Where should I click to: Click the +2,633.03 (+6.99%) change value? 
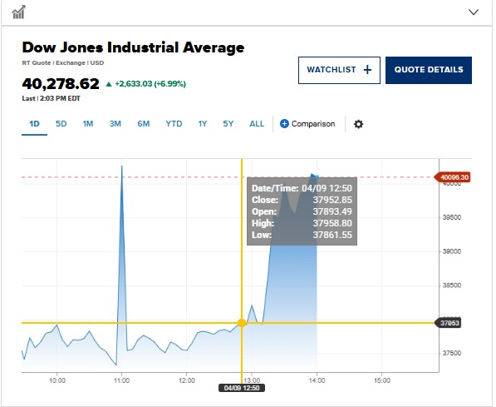[150, 84]
